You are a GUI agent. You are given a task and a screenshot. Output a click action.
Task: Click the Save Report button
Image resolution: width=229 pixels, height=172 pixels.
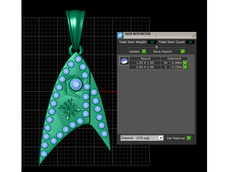click(167, 52)
